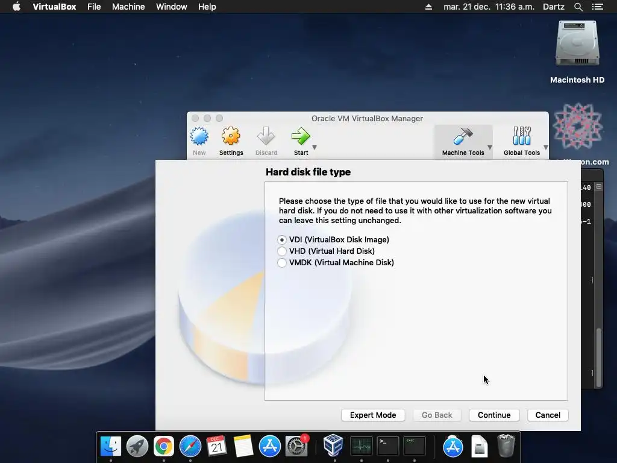Cancel the hard disk wizard

coord(548,415)
